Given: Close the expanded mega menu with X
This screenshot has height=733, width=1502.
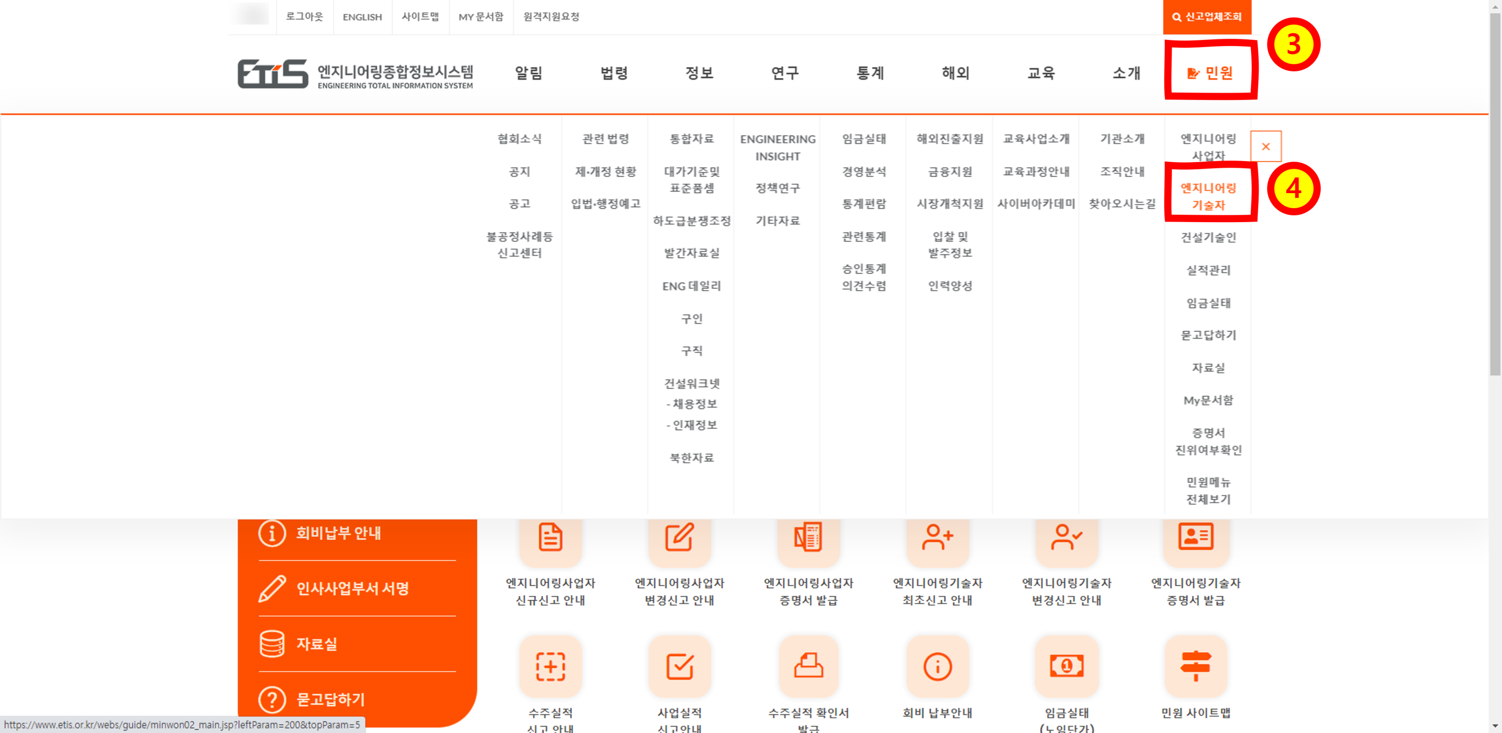Looking at the screenshot, I should point(1265,146).
